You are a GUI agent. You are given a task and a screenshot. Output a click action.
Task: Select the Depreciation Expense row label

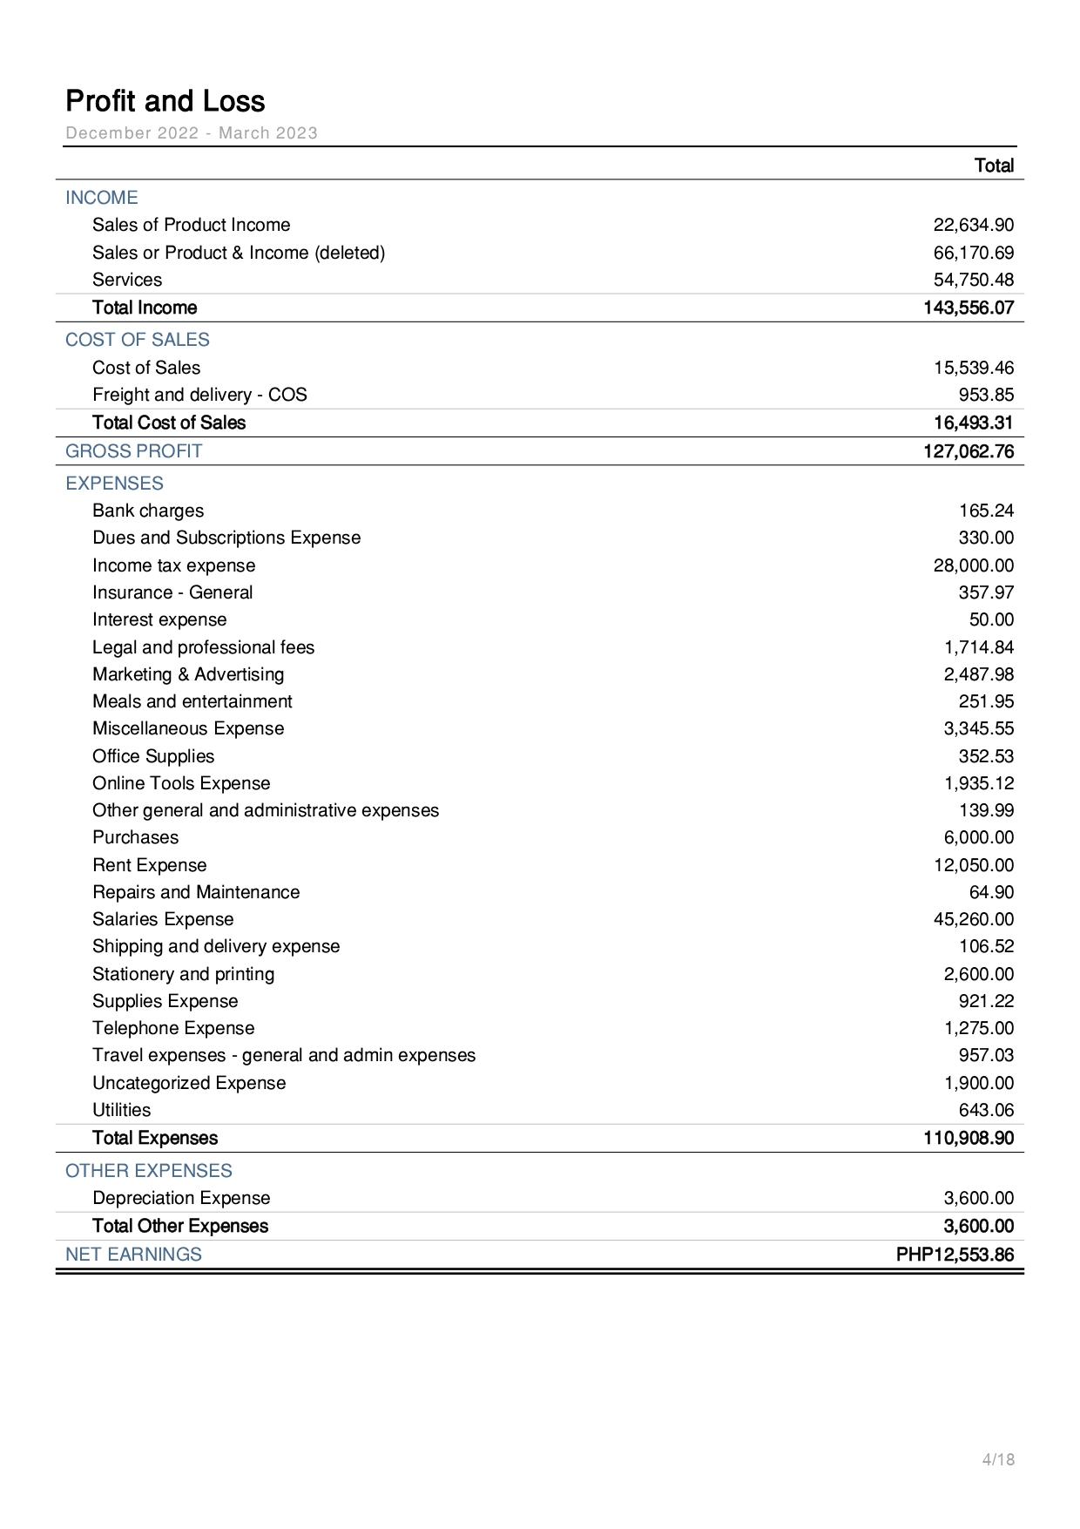pos(181,1198)
